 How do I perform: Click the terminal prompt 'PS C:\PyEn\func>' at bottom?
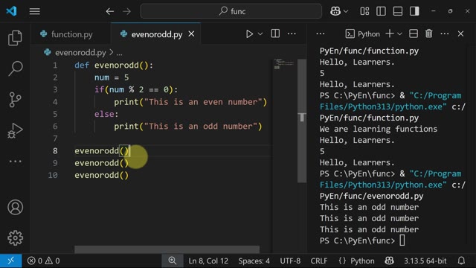(x=357, y=240)
